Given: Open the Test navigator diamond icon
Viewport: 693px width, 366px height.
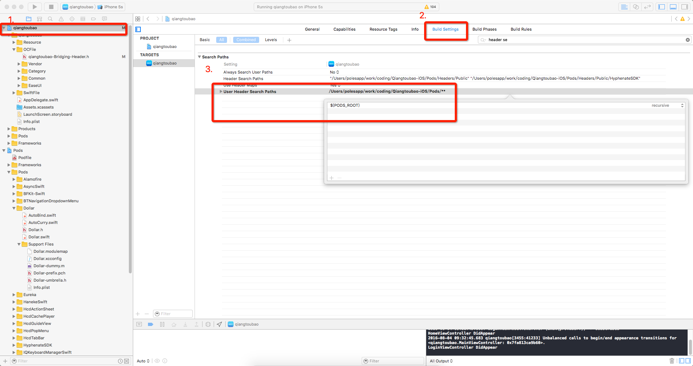Looking at the screenshot, I should click(72, 19).
